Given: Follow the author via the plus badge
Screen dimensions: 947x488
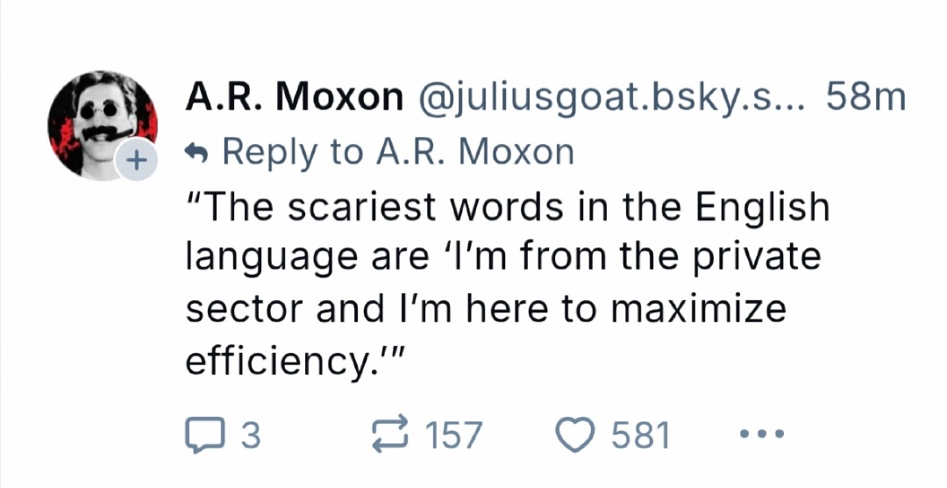Looking at the screenshot, I should coord(135,161).
